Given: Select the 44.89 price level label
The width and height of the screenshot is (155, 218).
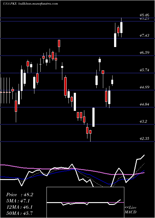Looking at the screenshot, I should click(144, 87).
